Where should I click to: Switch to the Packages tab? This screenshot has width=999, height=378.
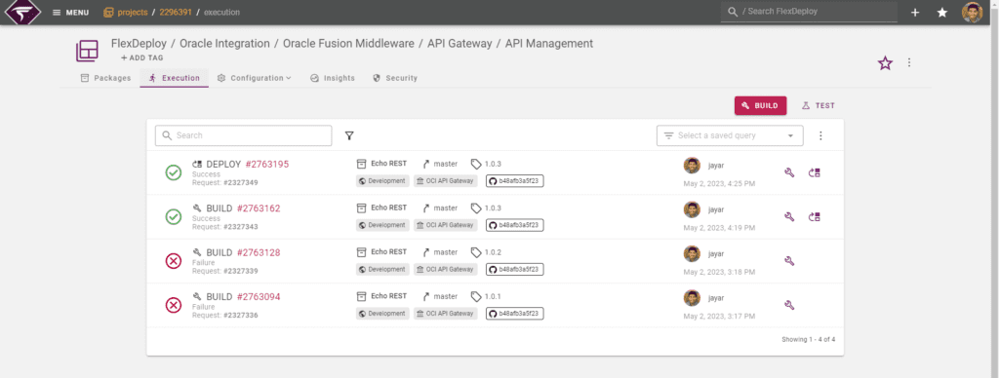tap(105, 78)
